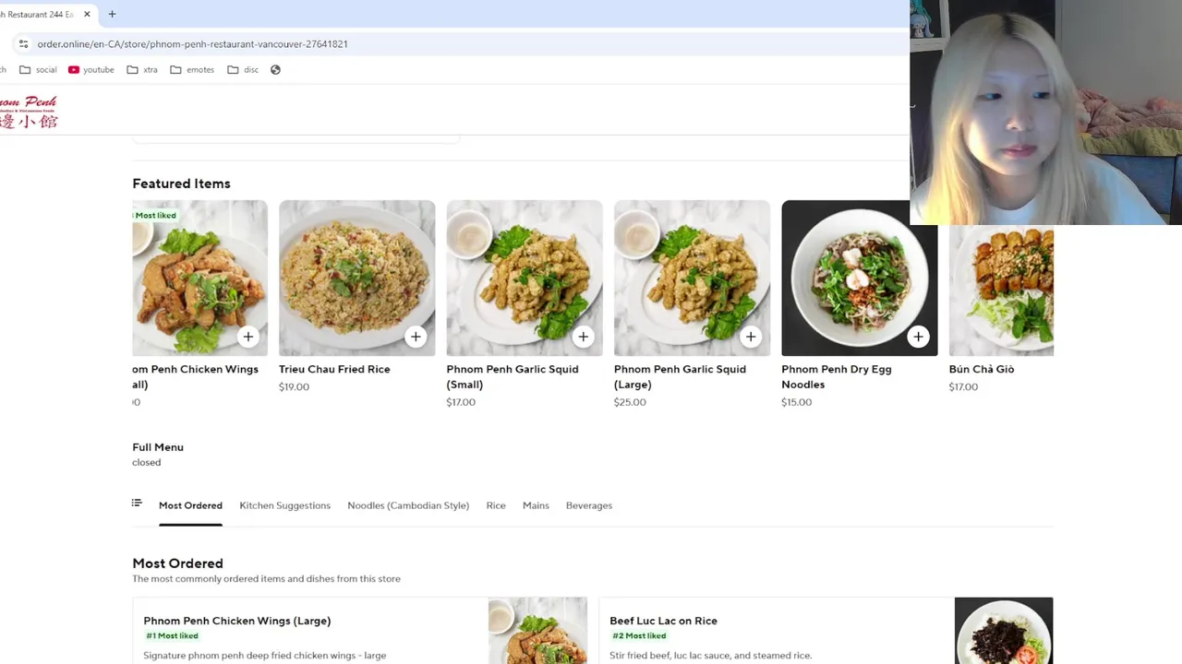Add Phnom Penh Garlic Squid (Large)
Viewport: 1182px width, 664px height.
(x=751, y=337)
